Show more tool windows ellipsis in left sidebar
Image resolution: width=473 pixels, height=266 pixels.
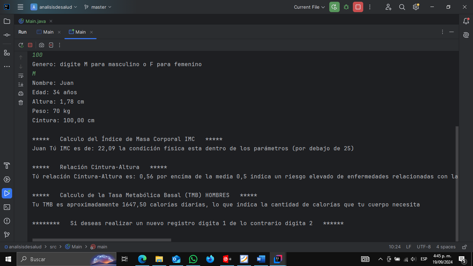(x=7, y=66)
